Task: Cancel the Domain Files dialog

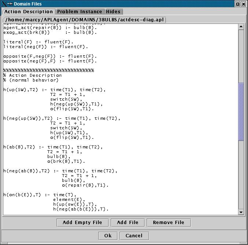Action: (x=134, y=236)
